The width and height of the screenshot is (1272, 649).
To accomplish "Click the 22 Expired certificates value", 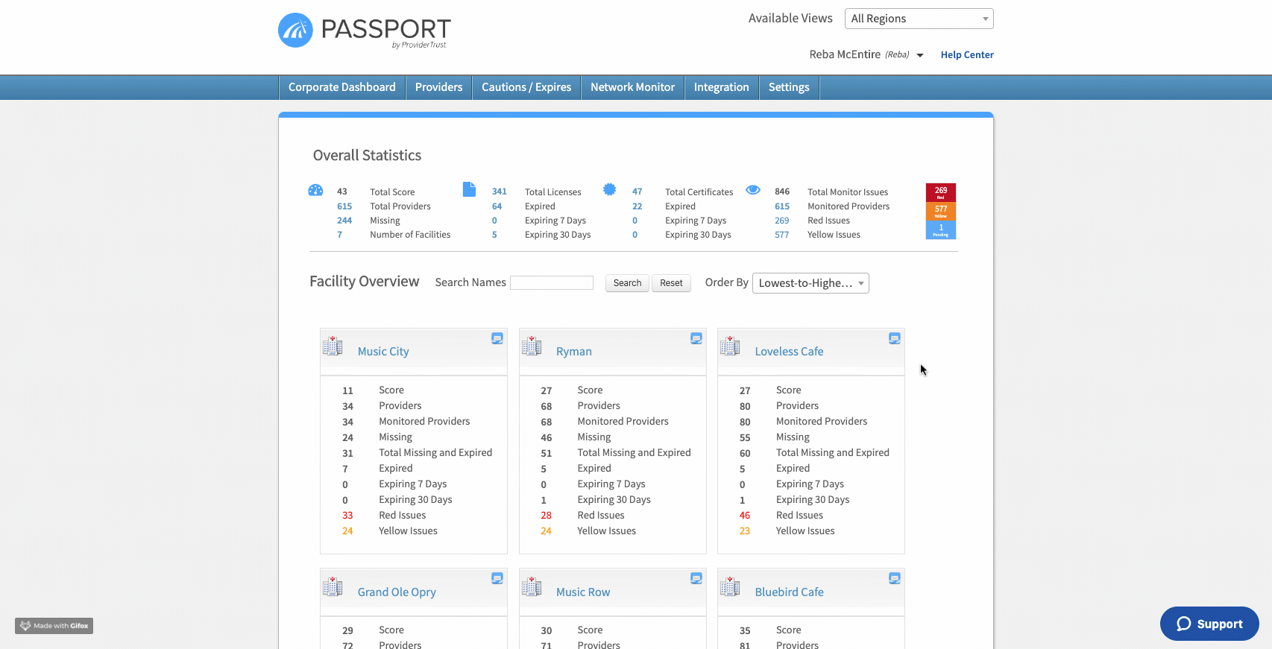I will click(x=637, y=206).
